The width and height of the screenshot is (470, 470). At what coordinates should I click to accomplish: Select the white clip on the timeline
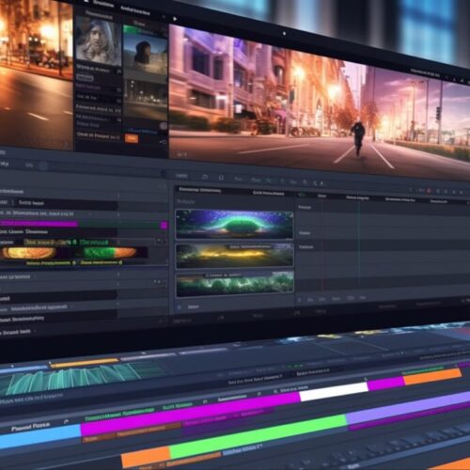pyautogui.click(x=334, y=392)
